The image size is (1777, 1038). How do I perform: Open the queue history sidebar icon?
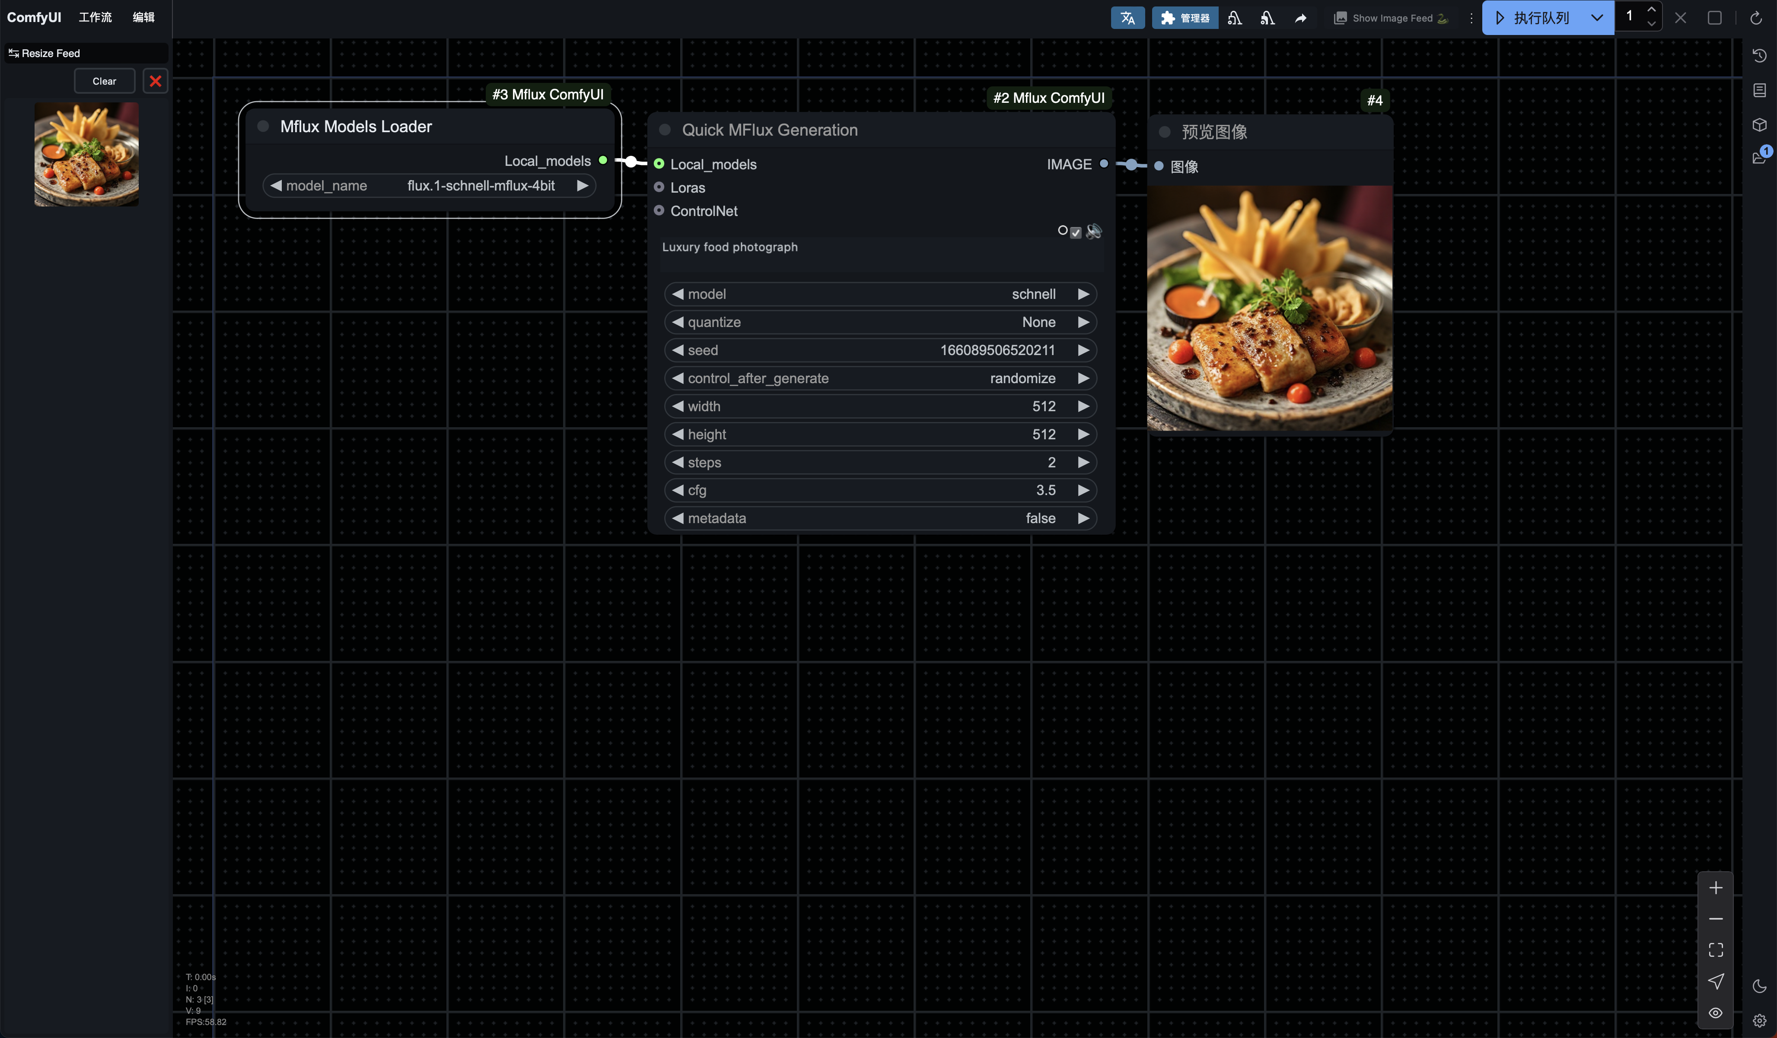coord(1759,56)
